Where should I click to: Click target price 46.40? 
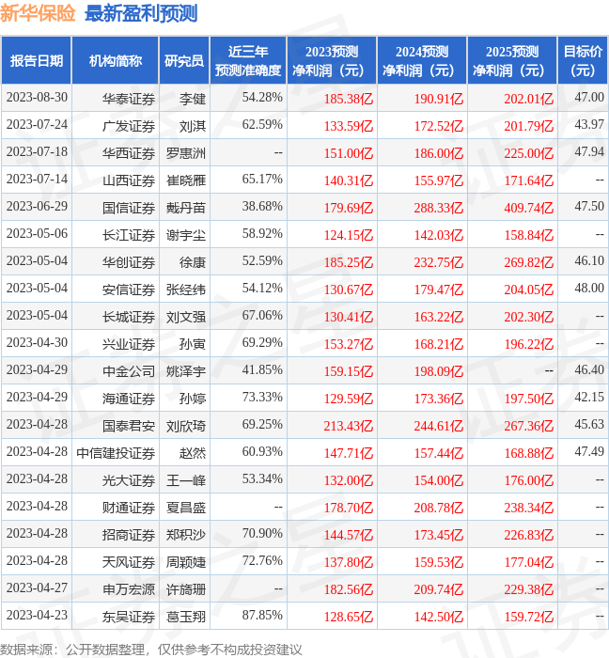[x=589, y=369]
